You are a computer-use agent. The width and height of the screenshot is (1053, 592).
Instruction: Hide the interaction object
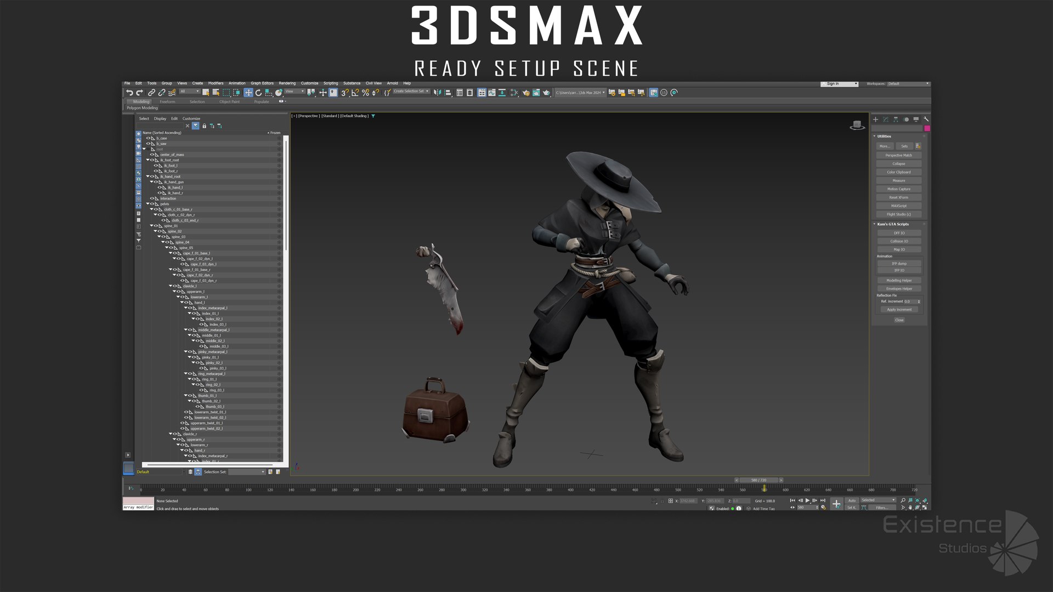152,198
